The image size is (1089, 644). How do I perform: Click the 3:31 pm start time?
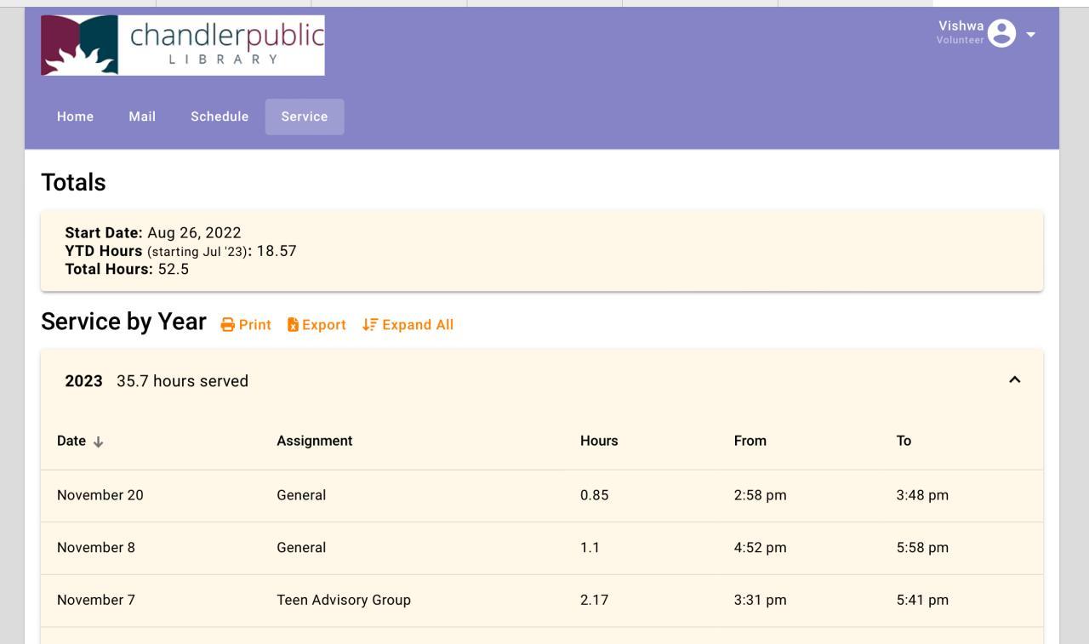click(x=761, y=600)
